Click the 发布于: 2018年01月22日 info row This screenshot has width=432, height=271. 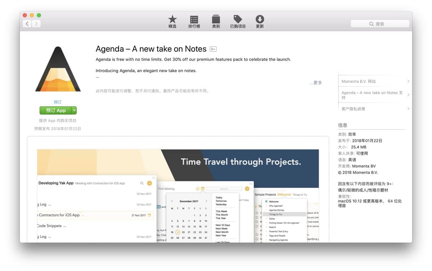[x=360, y=141]
